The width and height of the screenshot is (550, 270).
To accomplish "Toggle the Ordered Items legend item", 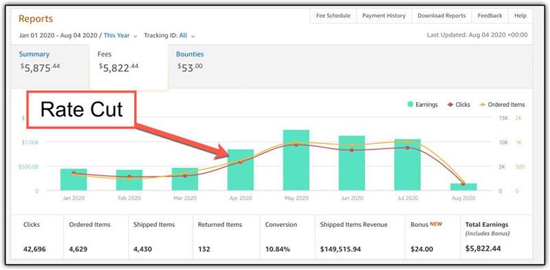I will point(503,105).
